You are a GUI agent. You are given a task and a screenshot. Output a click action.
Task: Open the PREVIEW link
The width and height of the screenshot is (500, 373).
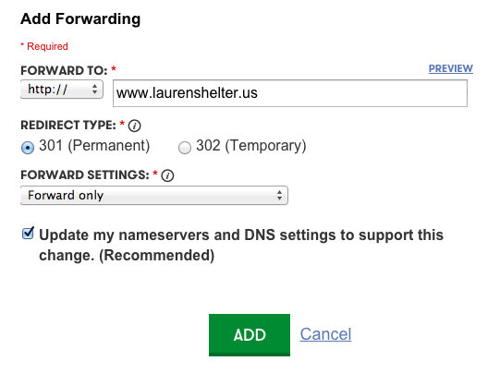451,68
